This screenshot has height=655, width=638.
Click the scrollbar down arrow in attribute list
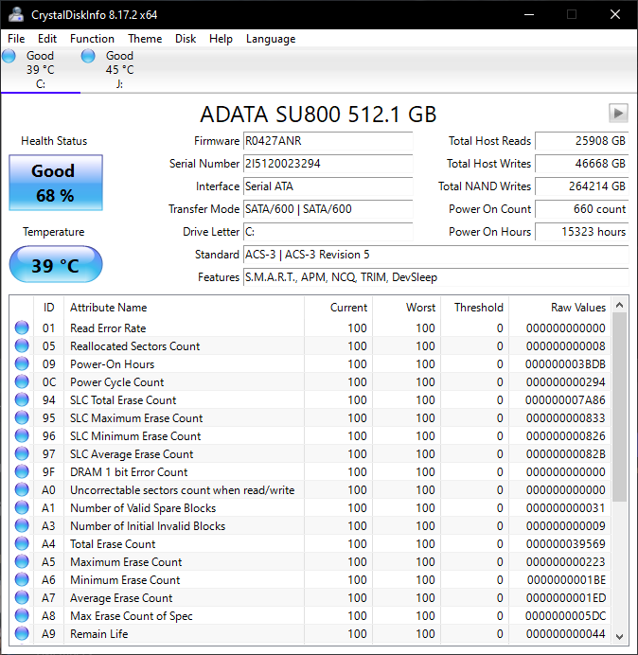pos(620,637)
